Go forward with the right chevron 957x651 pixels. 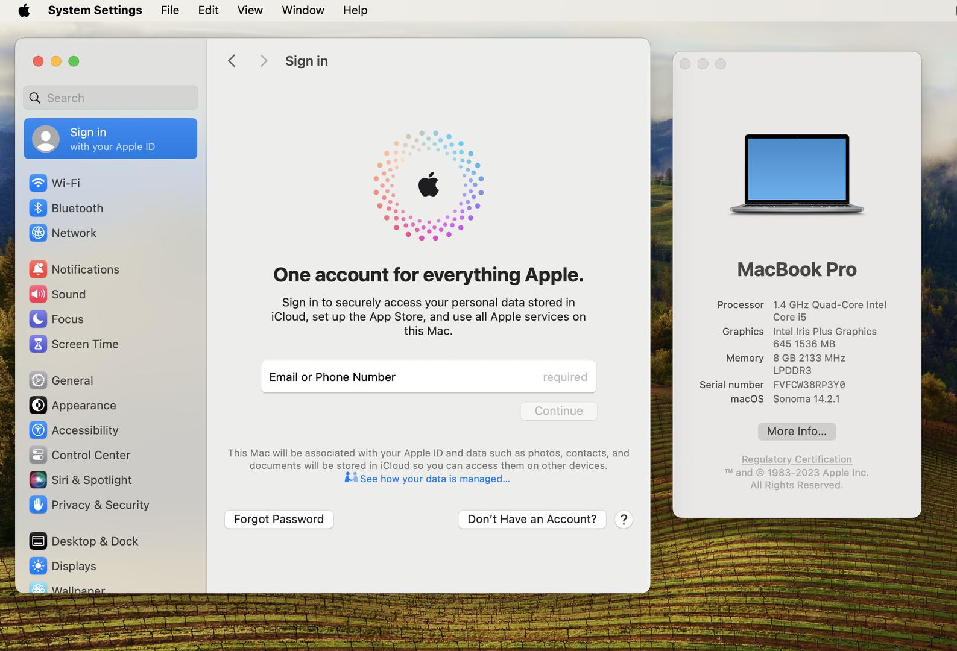pyautogui.click(x=264, y=61)
